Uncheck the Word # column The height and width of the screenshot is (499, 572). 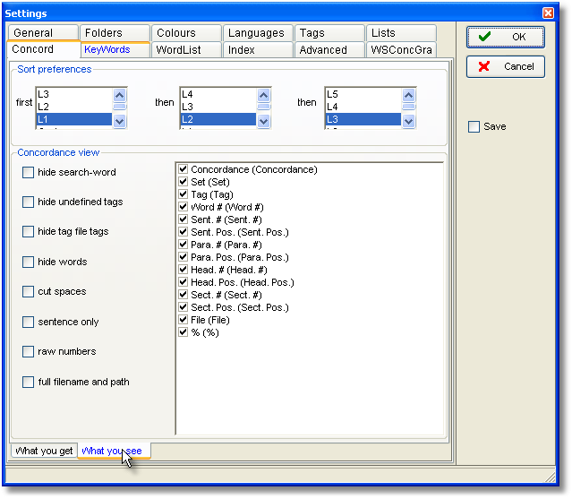[184, 207]
